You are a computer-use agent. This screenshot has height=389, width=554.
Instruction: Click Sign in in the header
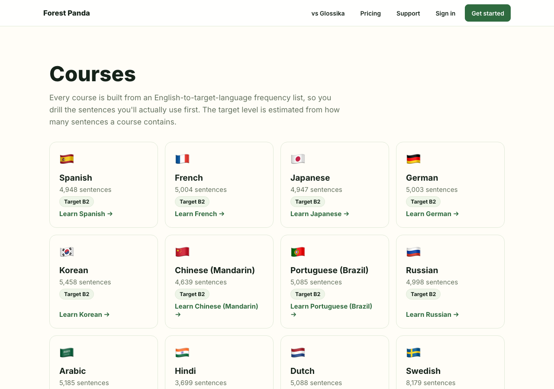445,13
